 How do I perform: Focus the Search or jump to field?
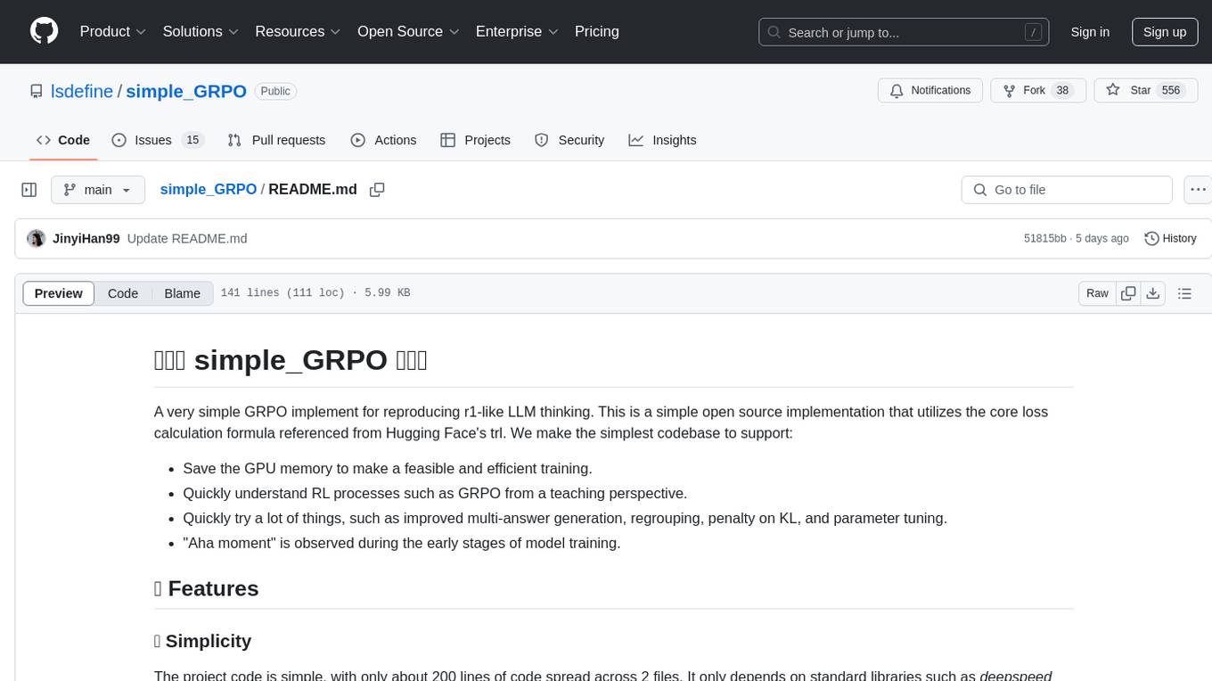click(902, 32)
